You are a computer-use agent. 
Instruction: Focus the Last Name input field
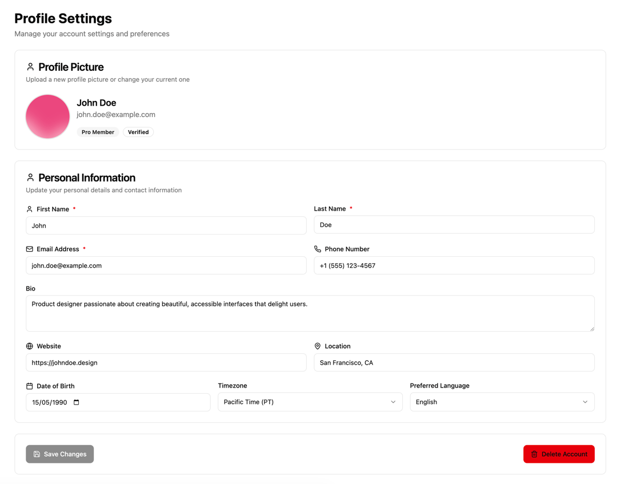click(454, 225)
